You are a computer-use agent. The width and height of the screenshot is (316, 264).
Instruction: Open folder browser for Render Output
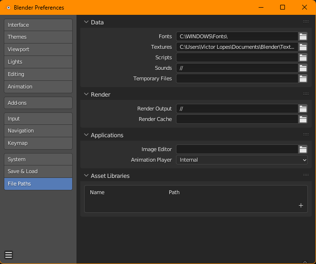coord(303,109)
